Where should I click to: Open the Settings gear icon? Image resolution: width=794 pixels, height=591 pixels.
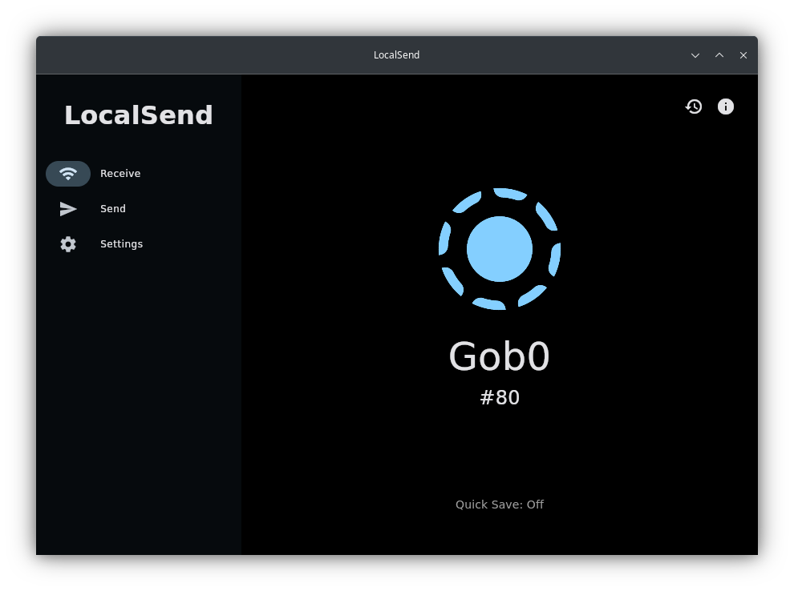(x=68, y=244)
